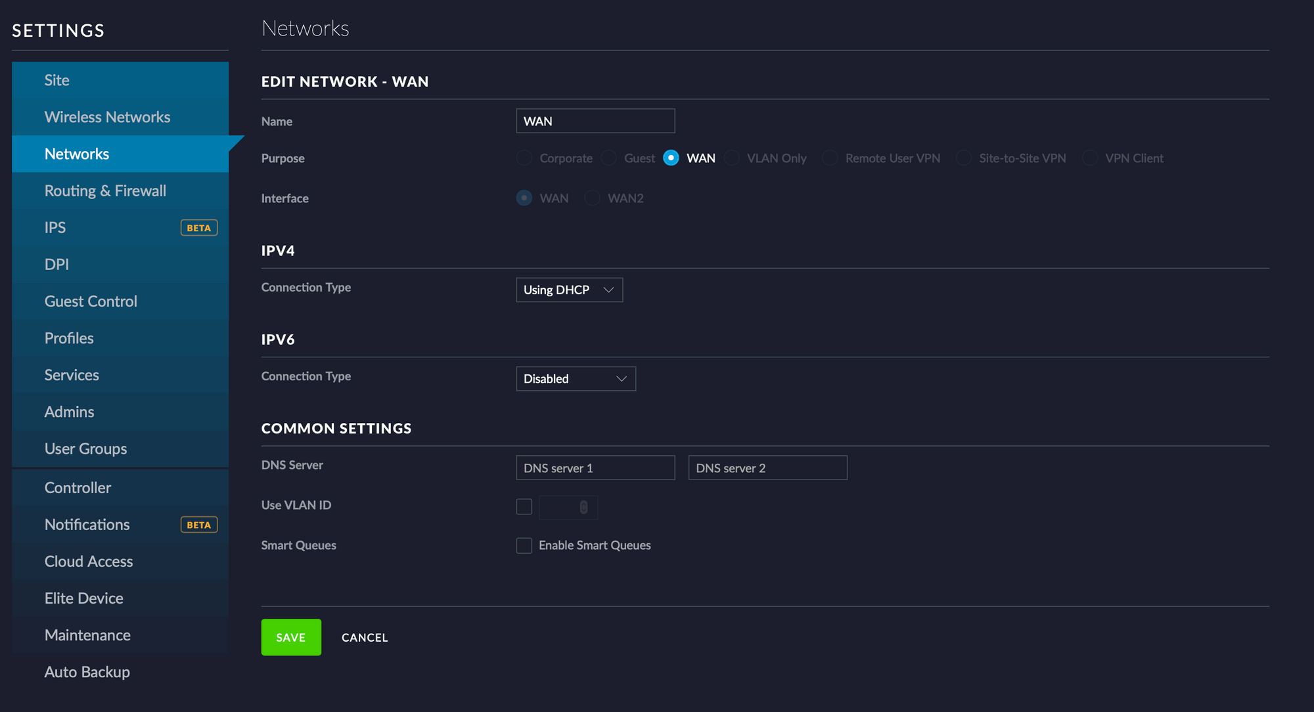1314x712 pixels.
Task: Open the Services section
Action: [x=120, y=374]
